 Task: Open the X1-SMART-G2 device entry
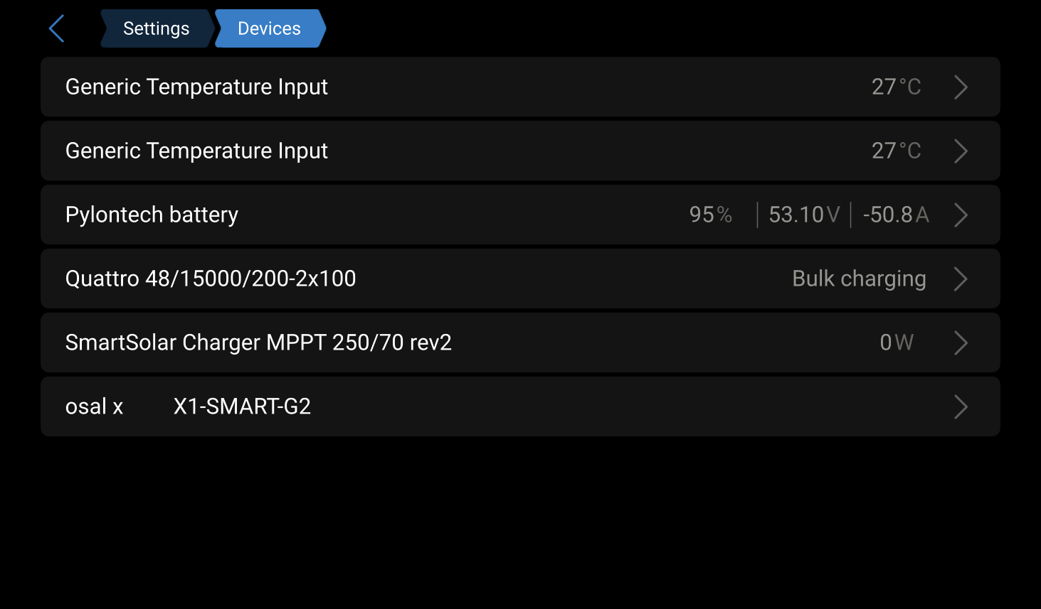coord(242,406)
